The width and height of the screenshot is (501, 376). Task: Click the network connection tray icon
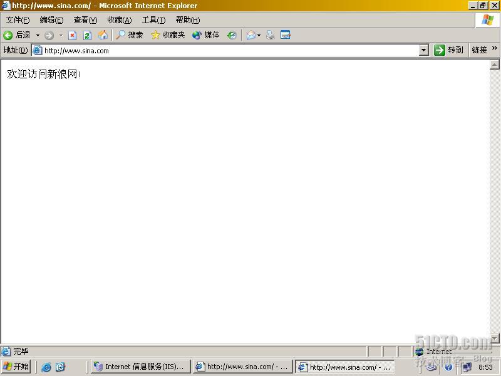coord(467,367)
